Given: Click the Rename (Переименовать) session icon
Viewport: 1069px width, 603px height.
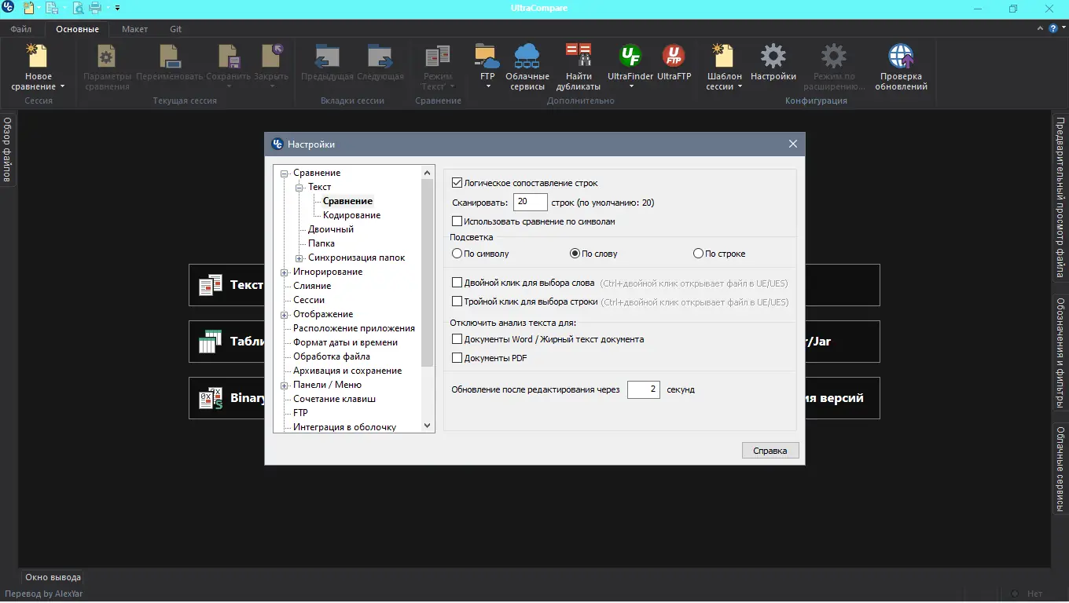Looking at the screenshot, I should click(x=170, y=57).
